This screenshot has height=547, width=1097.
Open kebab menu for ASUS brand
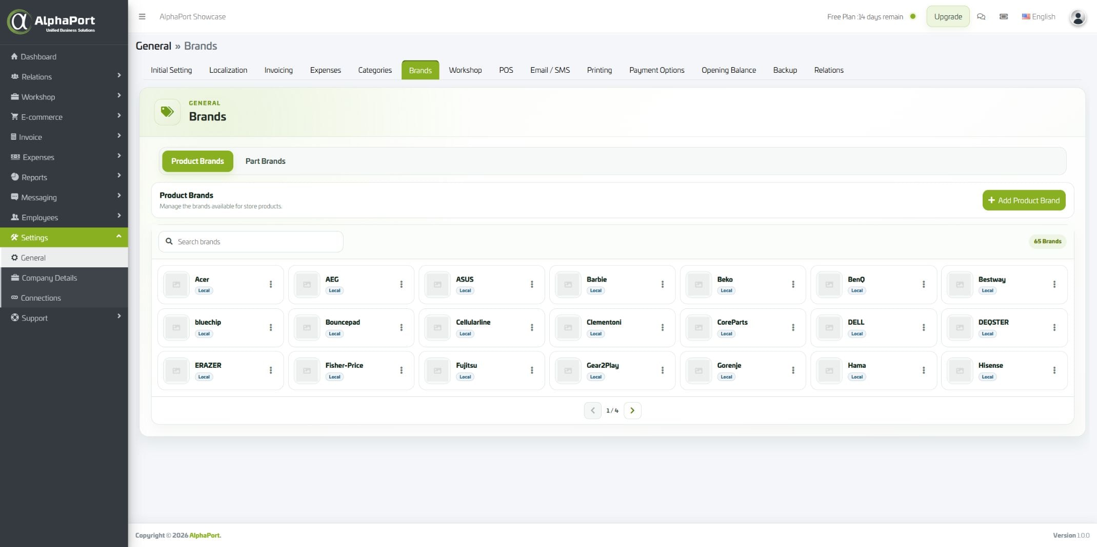(x=532, y=284)
